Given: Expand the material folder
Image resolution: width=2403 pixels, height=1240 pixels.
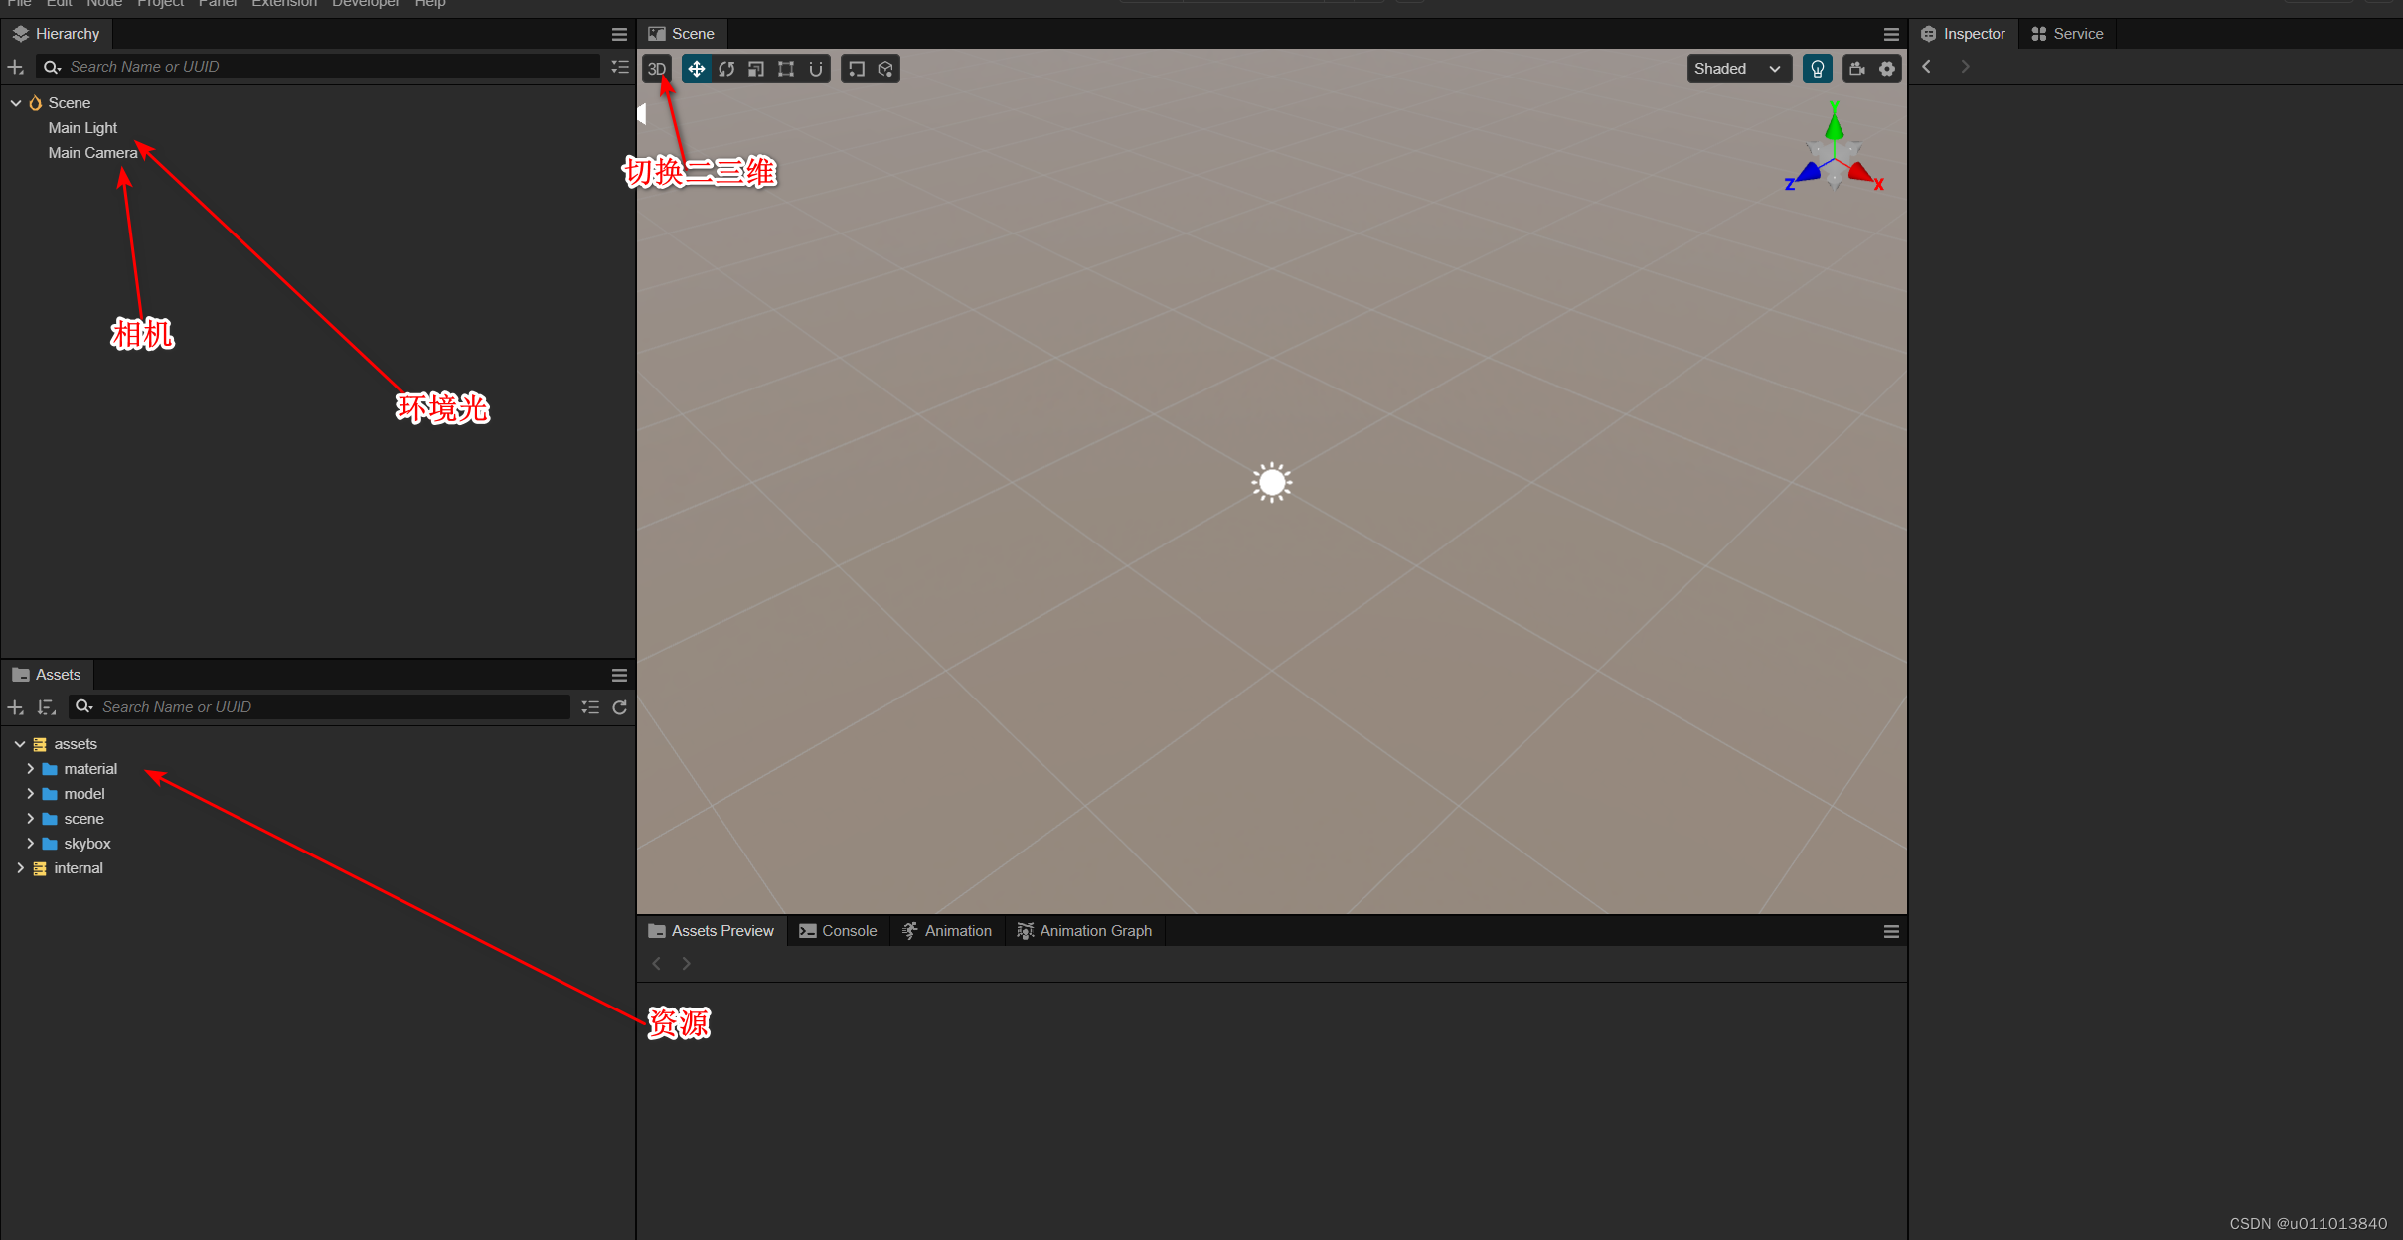Looking at the screenshot, I should (x=30, y=769).
